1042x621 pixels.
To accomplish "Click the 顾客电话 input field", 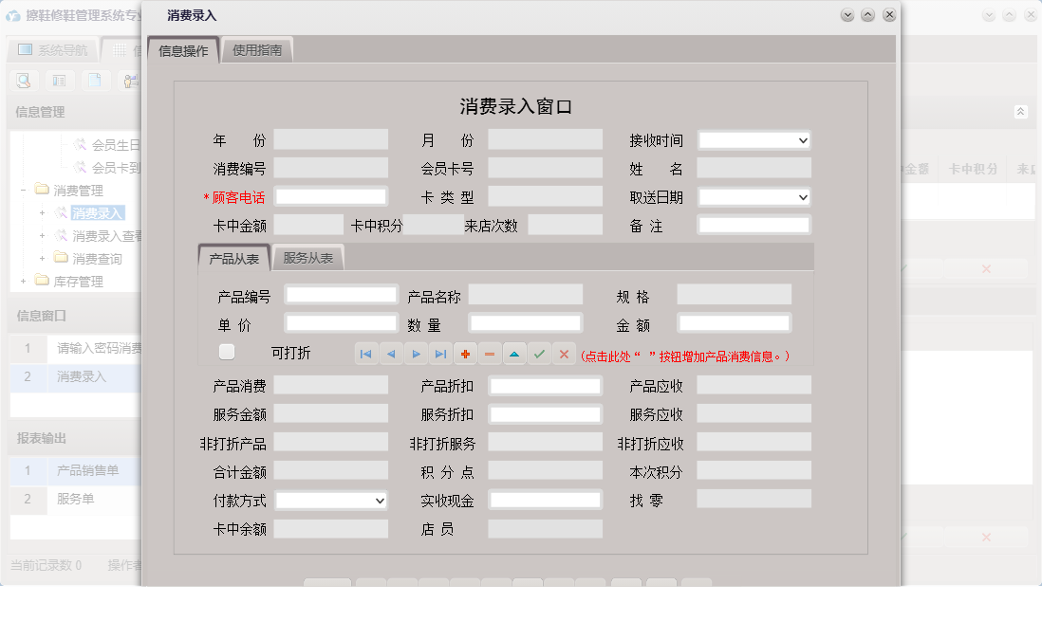I will click(330, 196).
